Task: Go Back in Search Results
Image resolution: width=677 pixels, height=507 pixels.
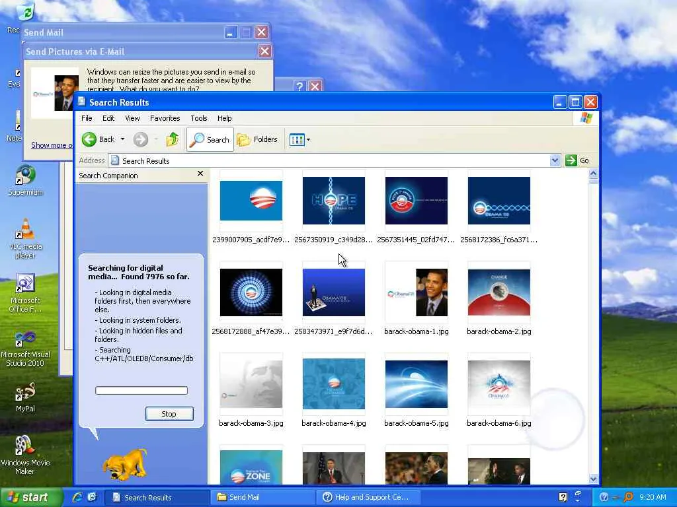Action: (x=99, y=139)
